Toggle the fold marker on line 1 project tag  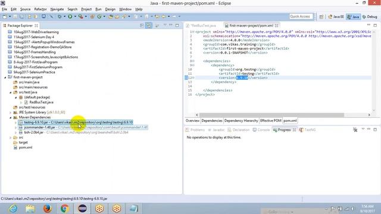point(193,32)
